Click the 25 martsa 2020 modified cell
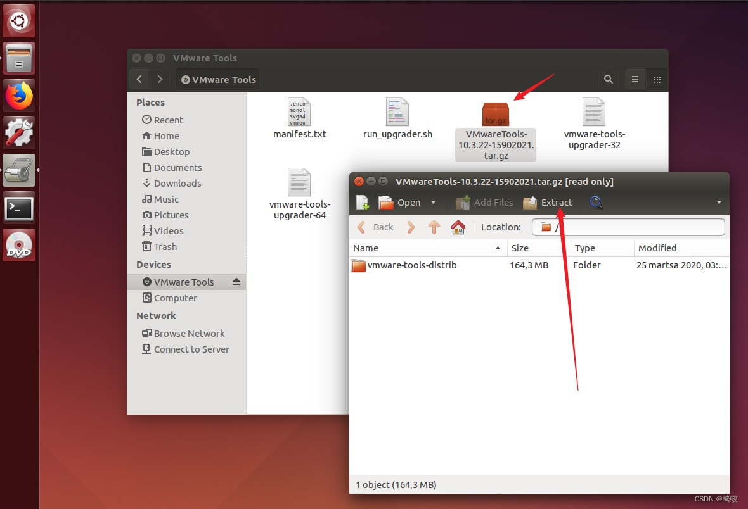 pyautogui.click(x=681, y=265)
